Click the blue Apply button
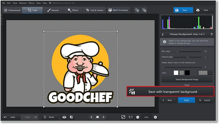The width and height of the screenshot is (219, 124). point(186,100)
